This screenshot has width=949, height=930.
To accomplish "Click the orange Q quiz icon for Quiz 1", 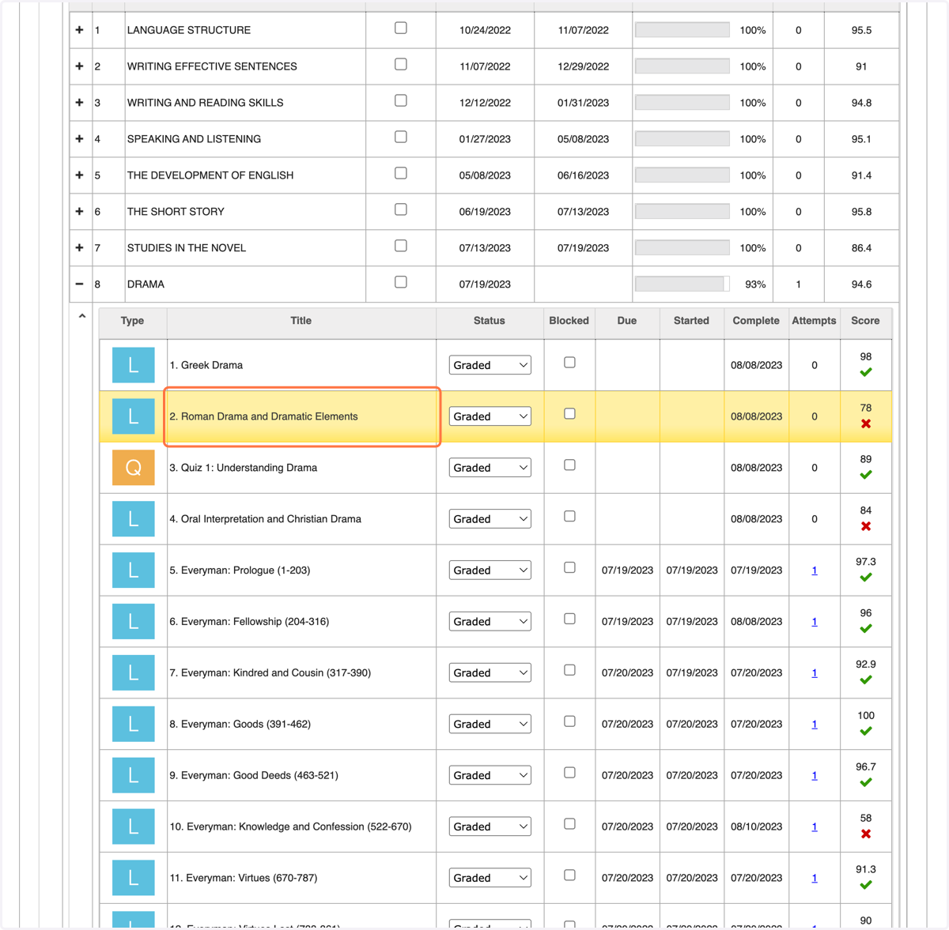I will click(x=133, y=468).
